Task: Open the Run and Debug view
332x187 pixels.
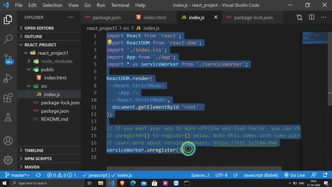Action: (8, 78)
